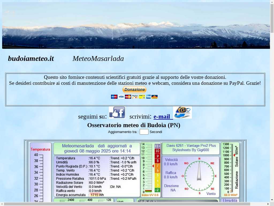Screen dimensions: 274x206
Task: Click the data update date header text
Action: click(x=97, y=148)
